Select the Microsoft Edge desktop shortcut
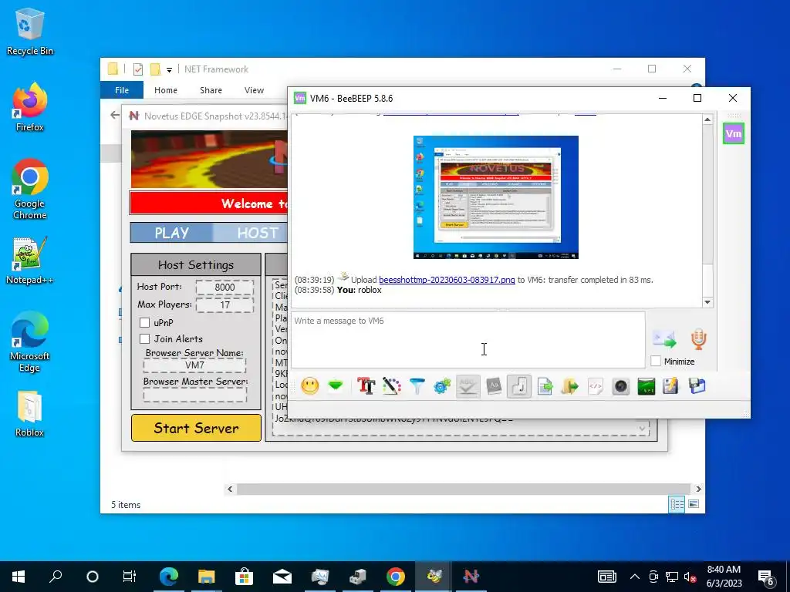 [x=30, y=342]
